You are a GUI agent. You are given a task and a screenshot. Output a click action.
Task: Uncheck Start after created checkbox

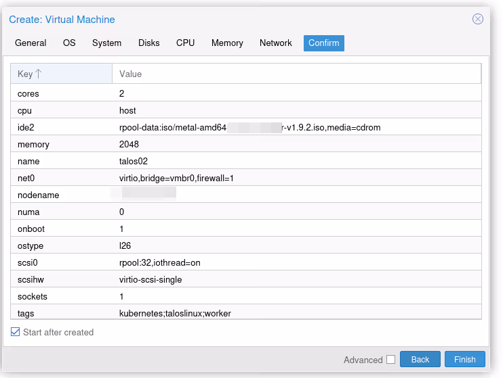tap(16, 332)
